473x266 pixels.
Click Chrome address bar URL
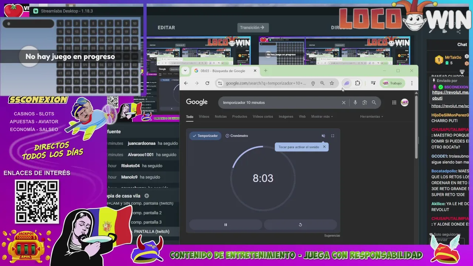tap(266, 83)
